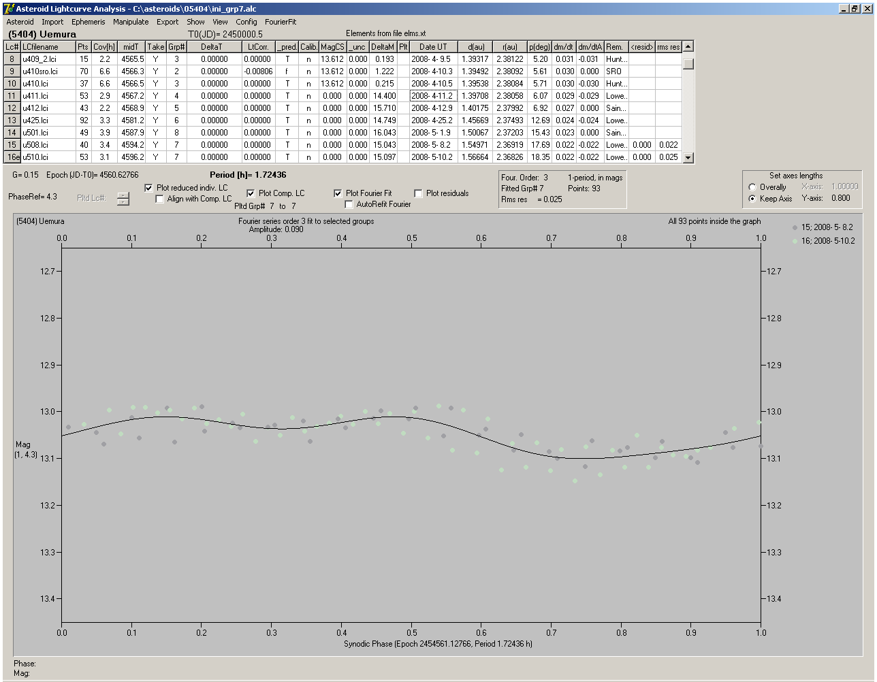Viewport: 877px width, 682px height.
Task: Open the Import menu
Action: pyautogui.click(x=52, y=22)
